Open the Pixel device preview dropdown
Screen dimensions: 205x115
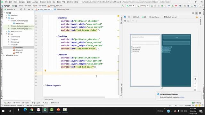137,17
